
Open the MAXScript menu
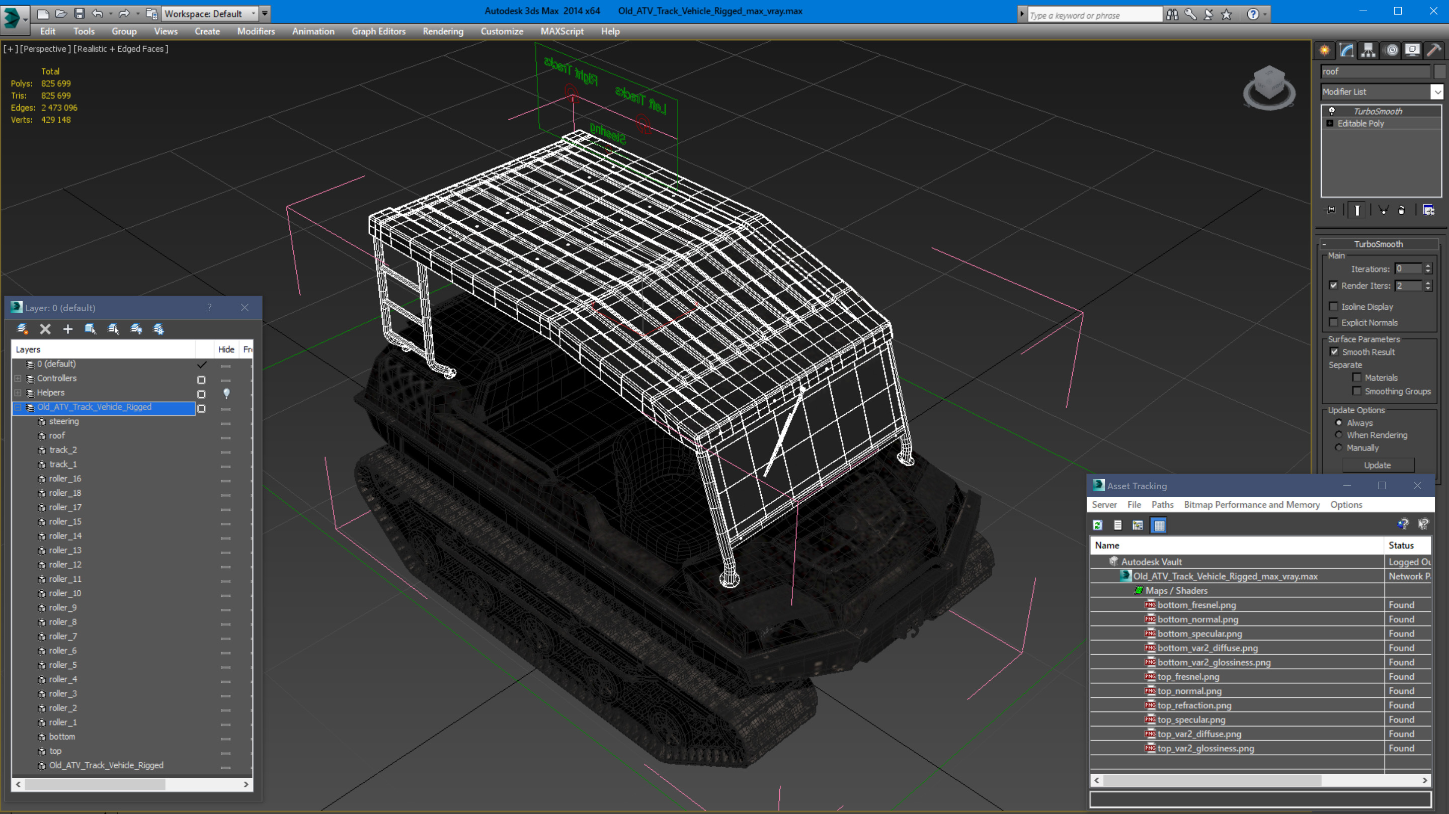[x=561, y=32]
